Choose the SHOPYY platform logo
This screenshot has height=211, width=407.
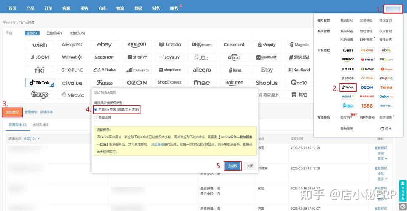(137, 57)
